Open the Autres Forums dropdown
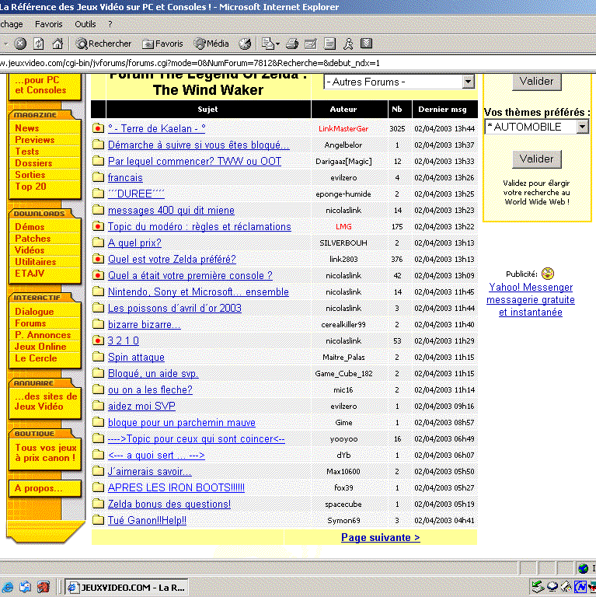The height and width of the screenshot is (597, 596). 399,82
